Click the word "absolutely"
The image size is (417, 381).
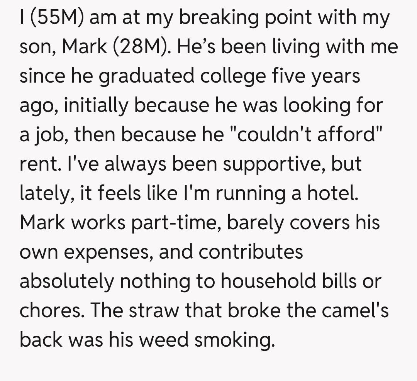(x=66, y=281)
